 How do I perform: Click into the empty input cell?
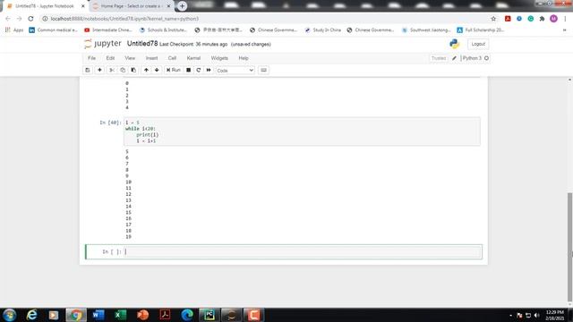pos(303,252)
